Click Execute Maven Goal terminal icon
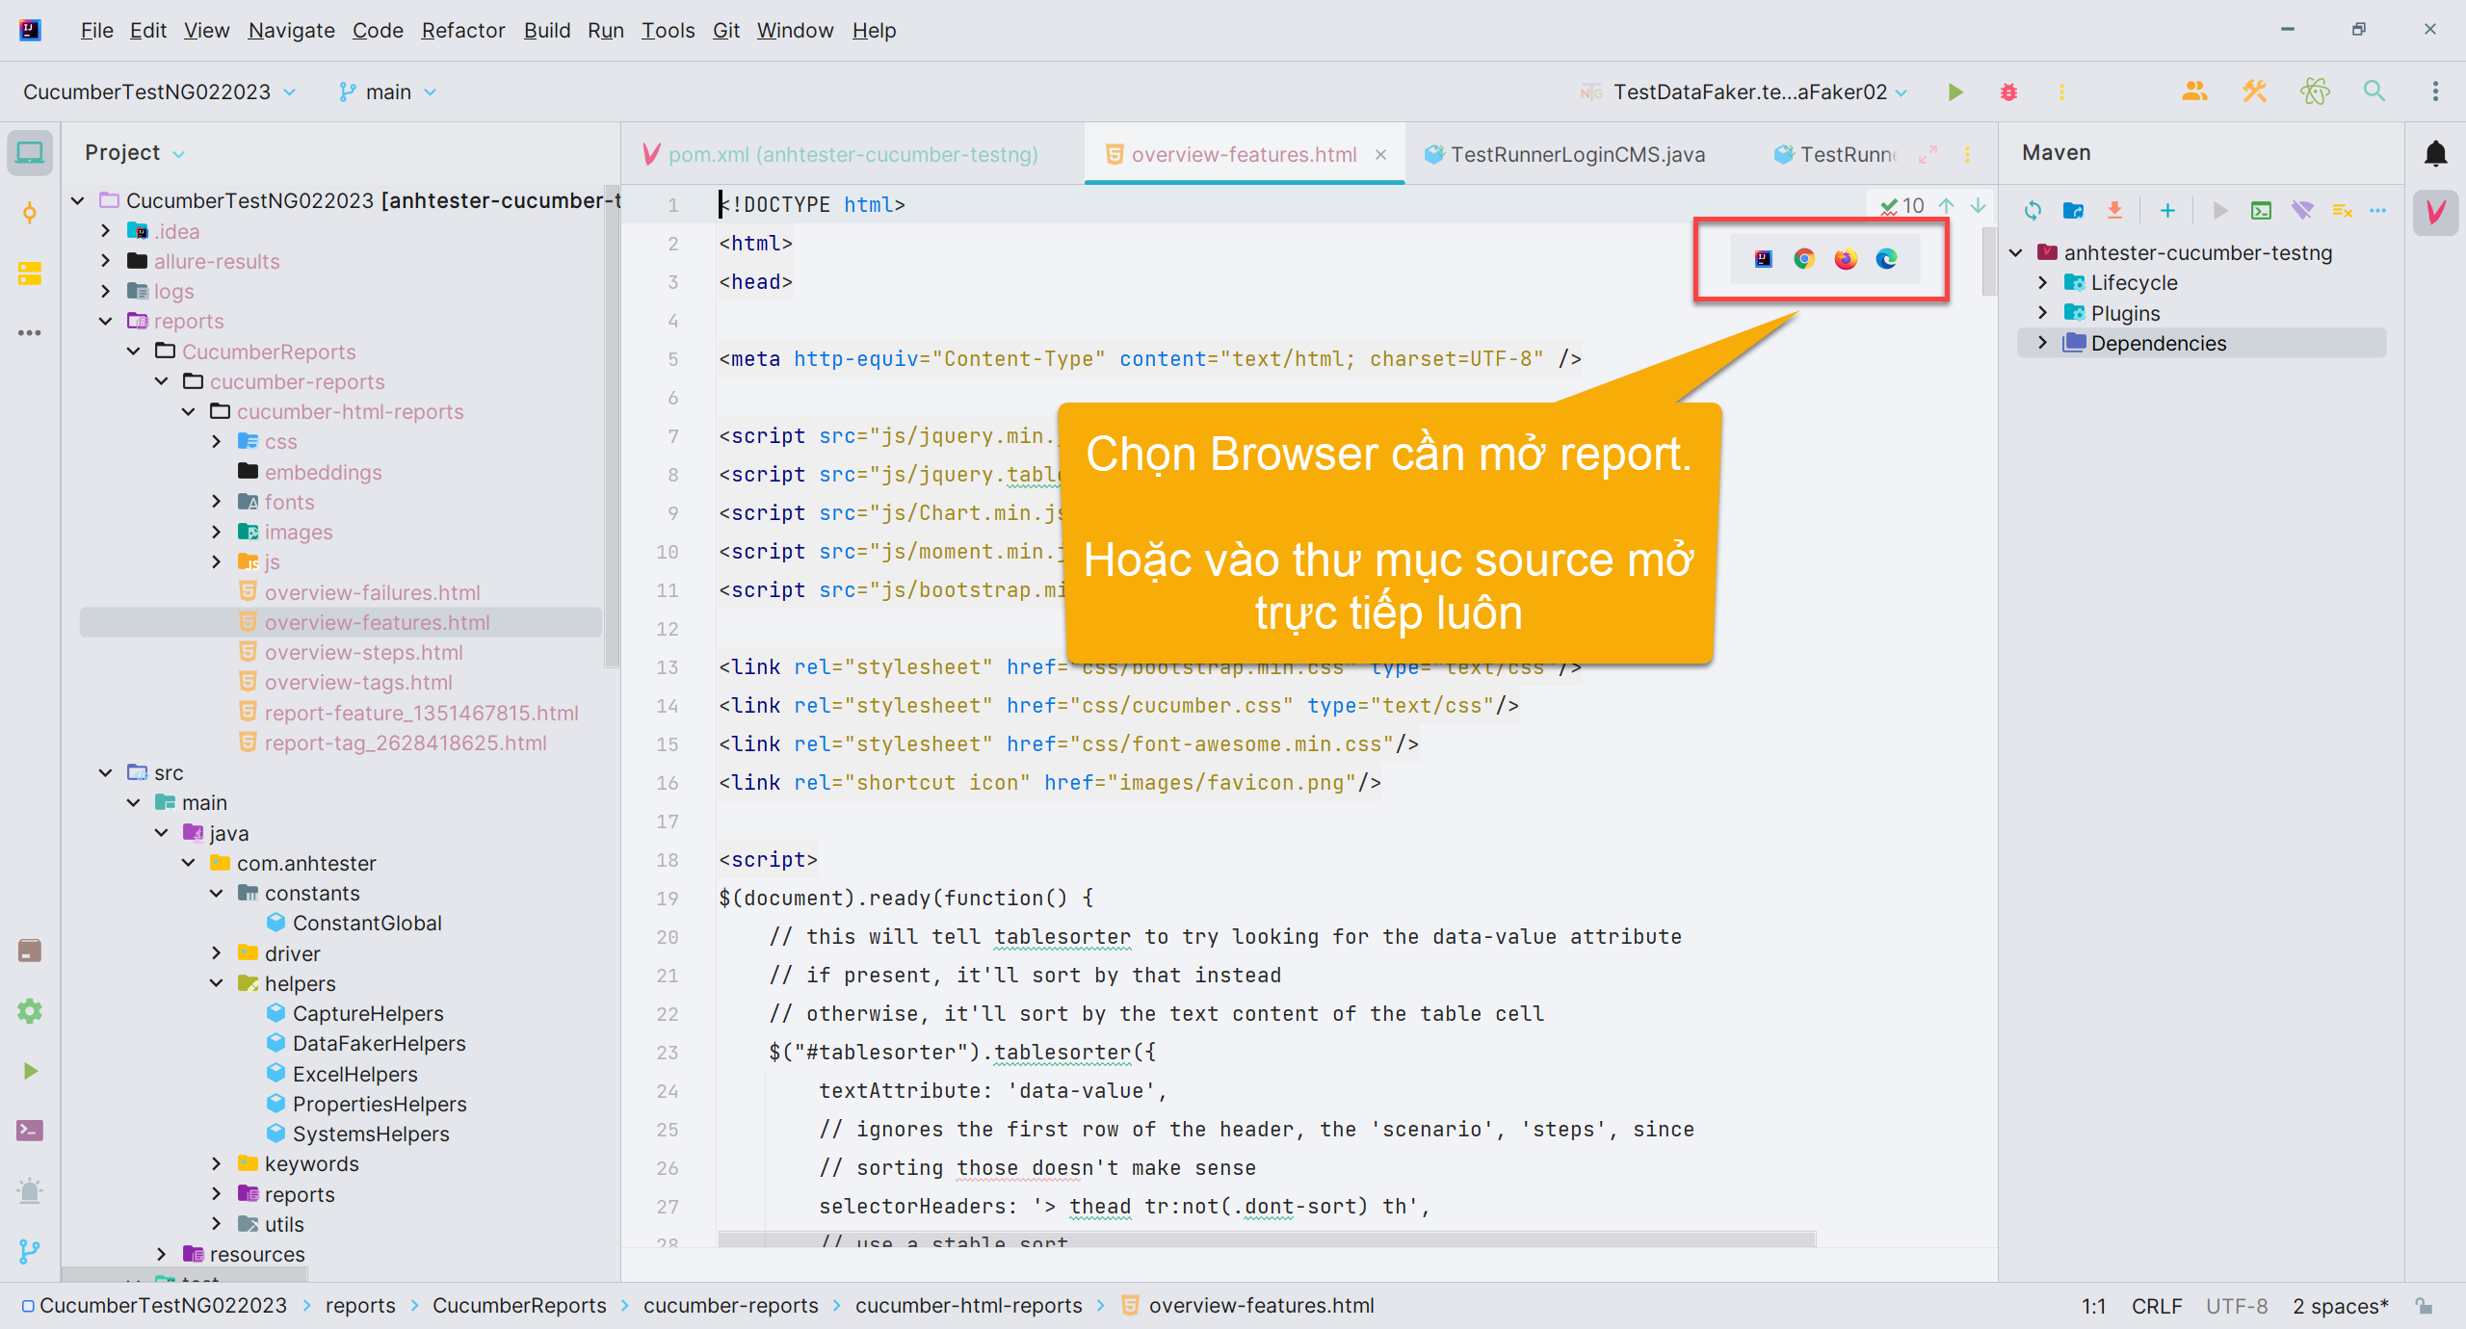 click(2261, 210)
